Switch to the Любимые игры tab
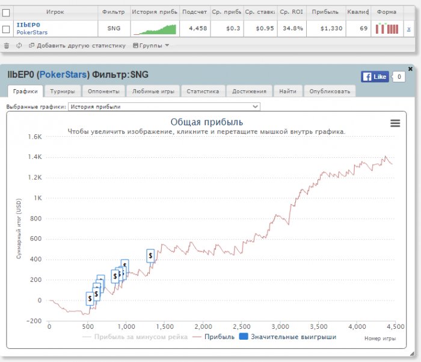 pos(153,92)
